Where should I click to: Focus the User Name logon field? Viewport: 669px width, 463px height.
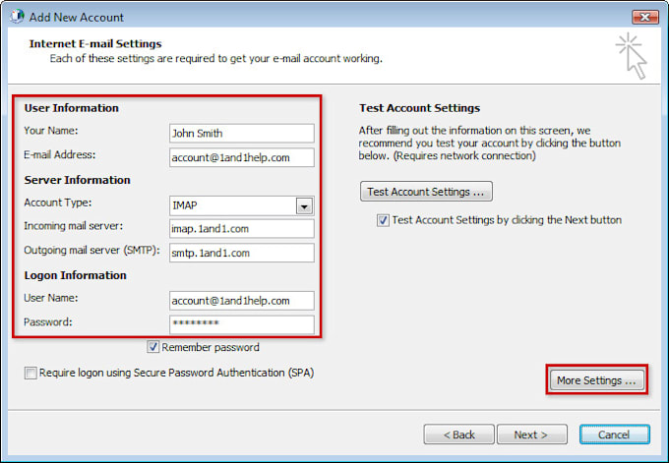click(241, 301)
